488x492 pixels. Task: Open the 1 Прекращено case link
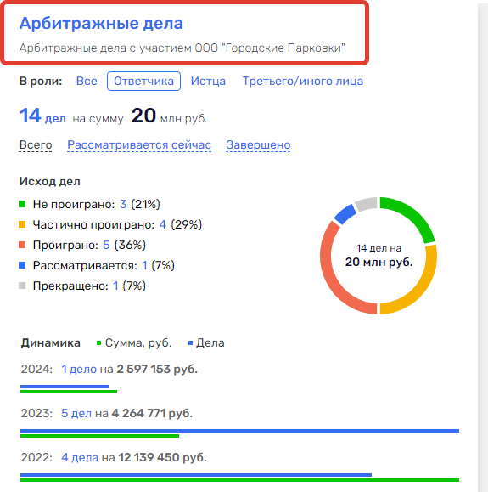pyautogui.click(x=115, y=286)
